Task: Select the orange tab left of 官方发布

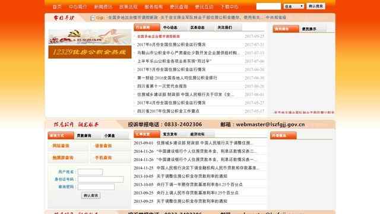Action: coord(147,134)
